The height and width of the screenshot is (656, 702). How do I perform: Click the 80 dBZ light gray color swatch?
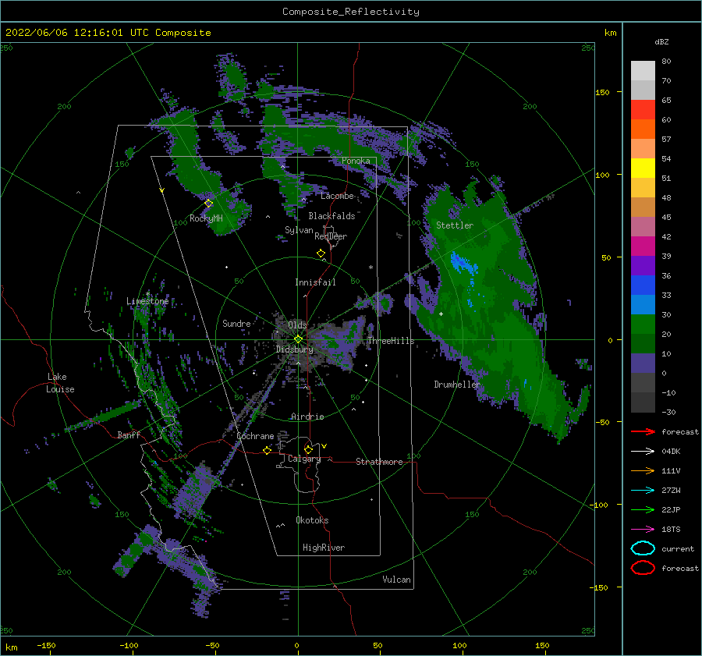pyautogui.click(x=643, y=70)
